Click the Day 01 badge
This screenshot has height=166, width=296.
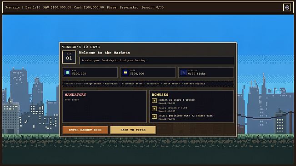tap(69, 57)
